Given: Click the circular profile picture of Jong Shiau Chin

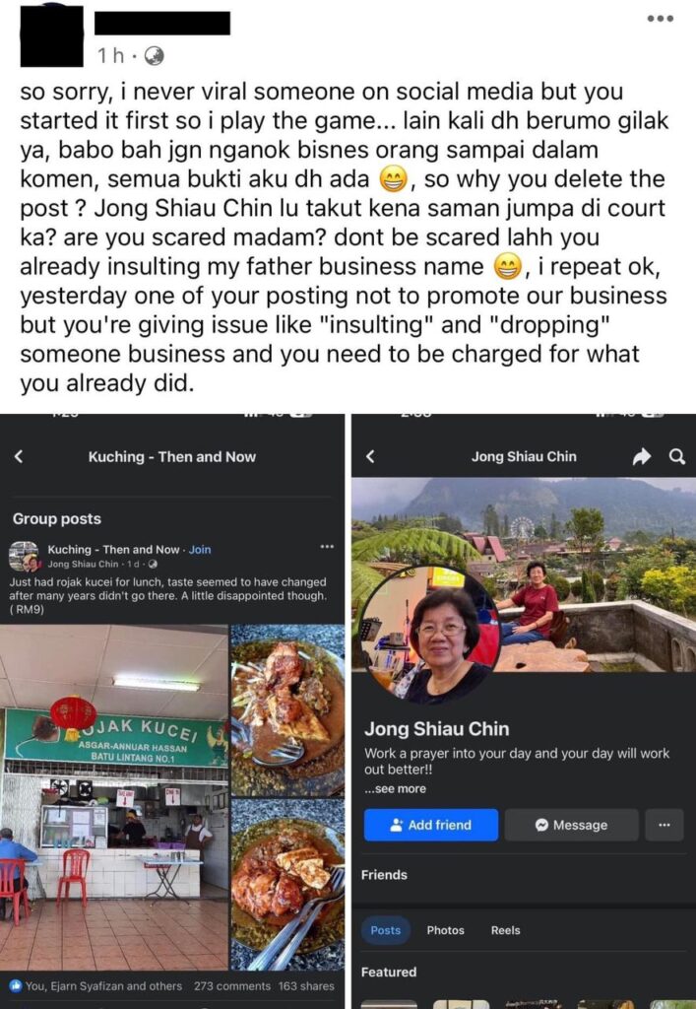Looking at the screenshot, I should 429,637.
